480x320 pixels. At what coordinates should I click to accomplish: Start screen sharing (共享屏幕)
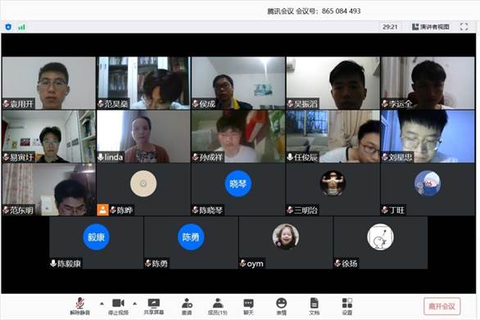pyautogui.click(x=154, y=306)
